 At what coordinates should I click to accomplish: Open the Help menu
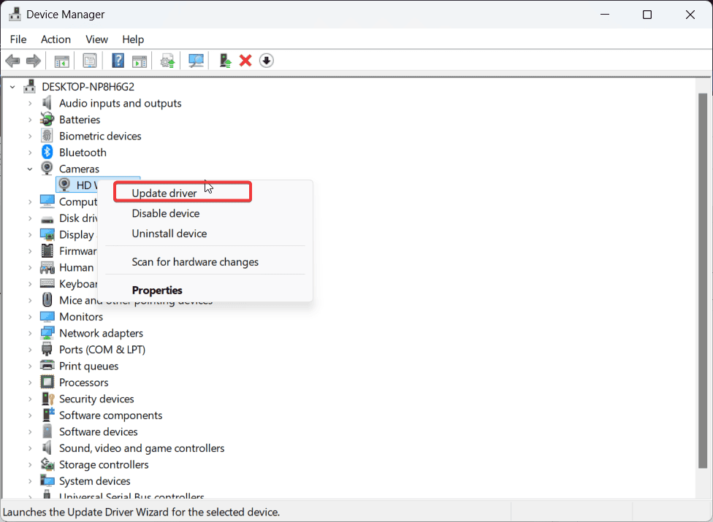pyautogui.click(x=133, y=39)
